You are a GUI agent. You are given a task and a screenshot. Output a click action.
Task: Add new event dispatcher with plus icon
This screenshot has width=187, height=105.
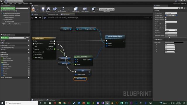29,78
